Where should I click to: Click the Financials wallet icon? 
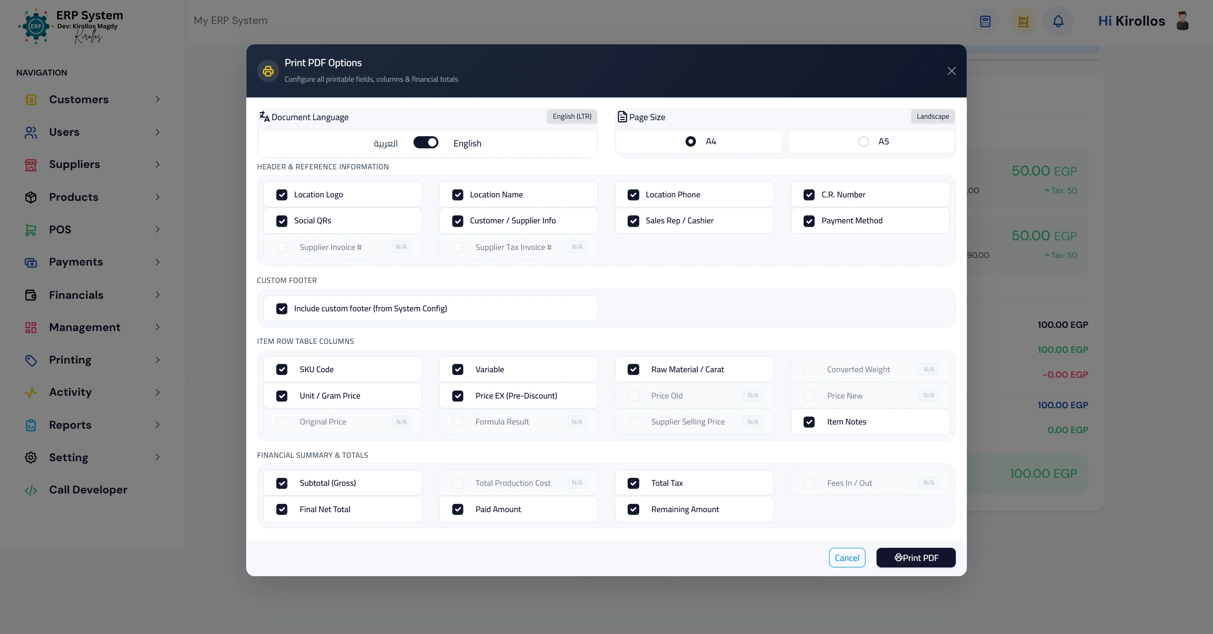point(31,295)
